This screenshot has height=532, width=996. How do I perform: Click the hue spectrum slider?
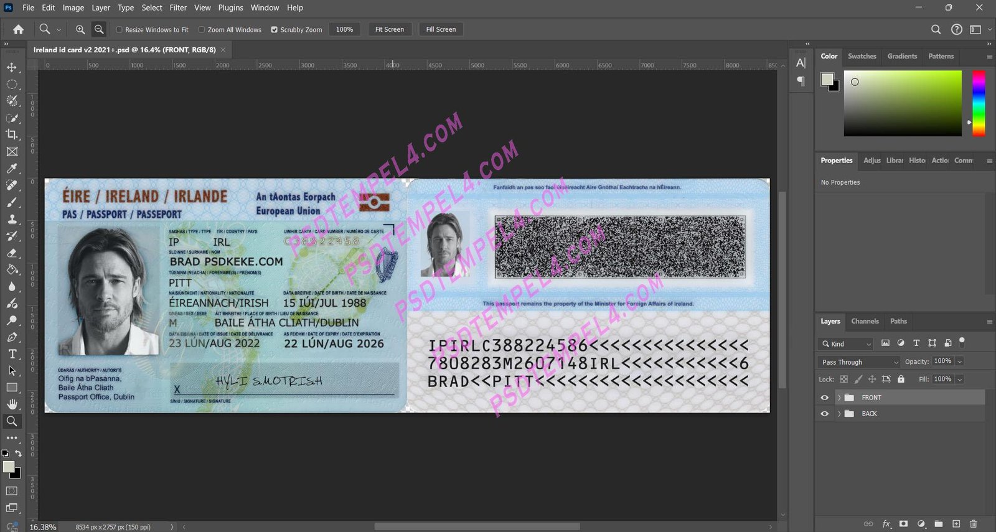click(x=979, y=103)
